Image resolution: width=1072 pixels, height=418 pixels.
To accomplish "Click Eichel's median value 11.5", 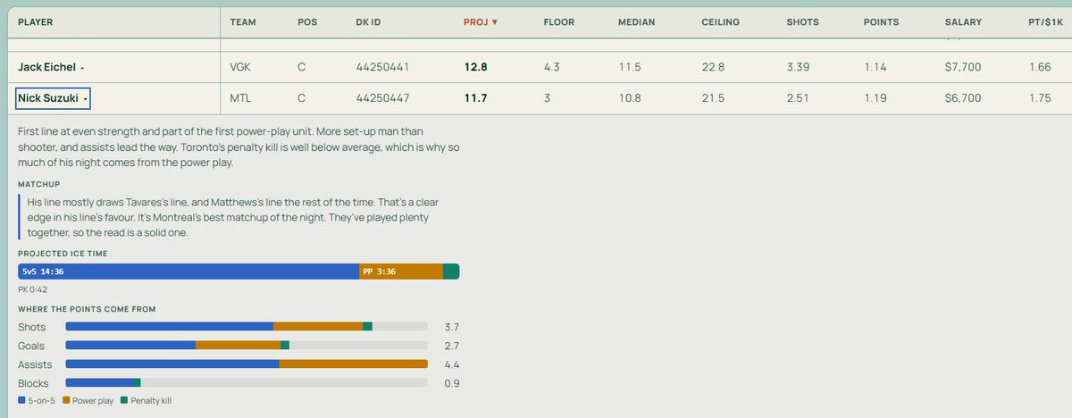I will tap(630, 67).
